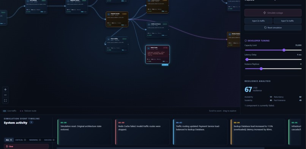Image resolution: width=306 pixels, height=149 pixels.
Task: Select the Settlement Queue node card
Action: click(158, 29)
